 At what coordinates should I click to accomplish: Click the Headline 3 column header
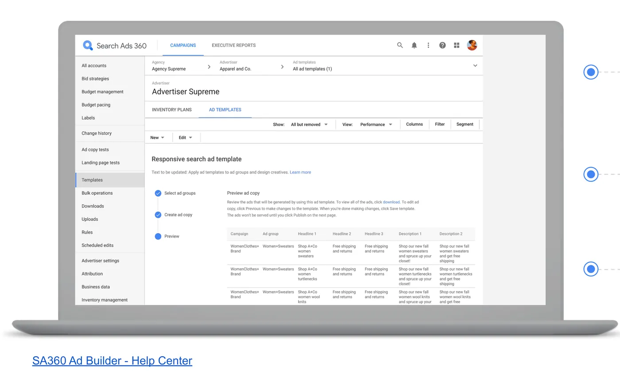point(374,234)
